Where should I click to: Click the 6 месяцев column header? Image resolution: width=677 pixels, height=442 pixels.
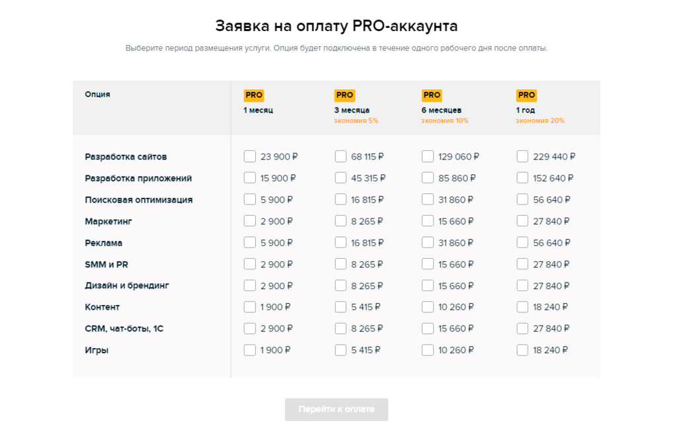click(x=441, y=111)
